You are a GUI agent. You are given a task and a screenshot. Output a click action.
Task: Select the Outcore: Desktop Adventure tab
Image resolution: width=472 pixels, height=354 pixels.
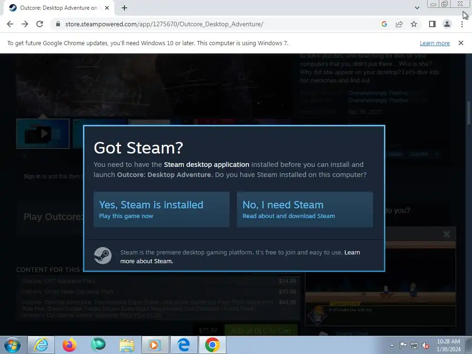(x=59, y=8)
